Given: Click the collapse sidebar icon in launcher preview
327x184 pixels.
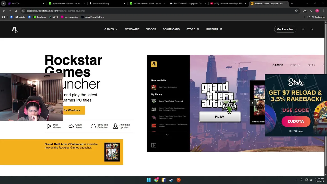Looking at the screenshot, I should [154, 145].
